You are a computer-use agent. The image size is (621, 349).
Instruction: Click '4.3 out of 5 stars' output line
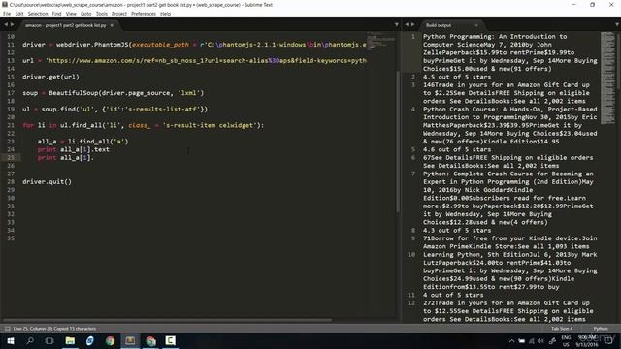pos(457,231)
